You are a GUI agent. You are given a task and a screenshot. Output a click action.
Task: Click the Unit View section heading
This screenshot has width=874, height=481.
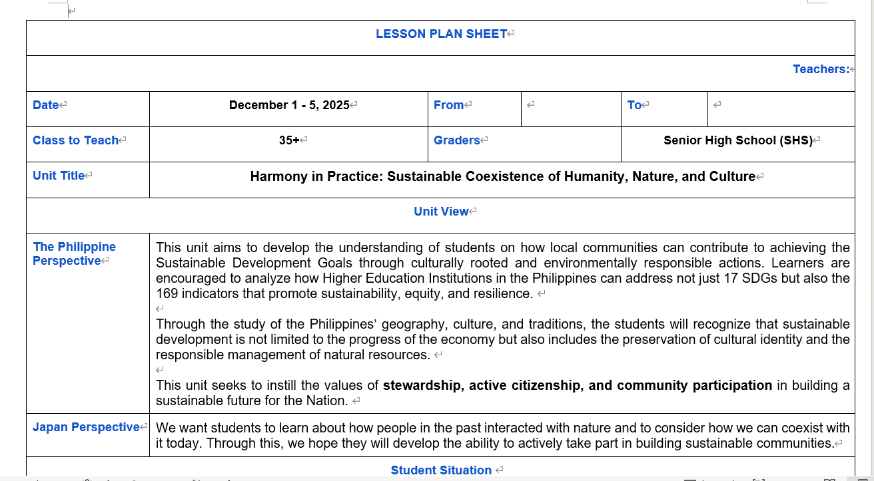pyautogui.click(x=441, y=212)
